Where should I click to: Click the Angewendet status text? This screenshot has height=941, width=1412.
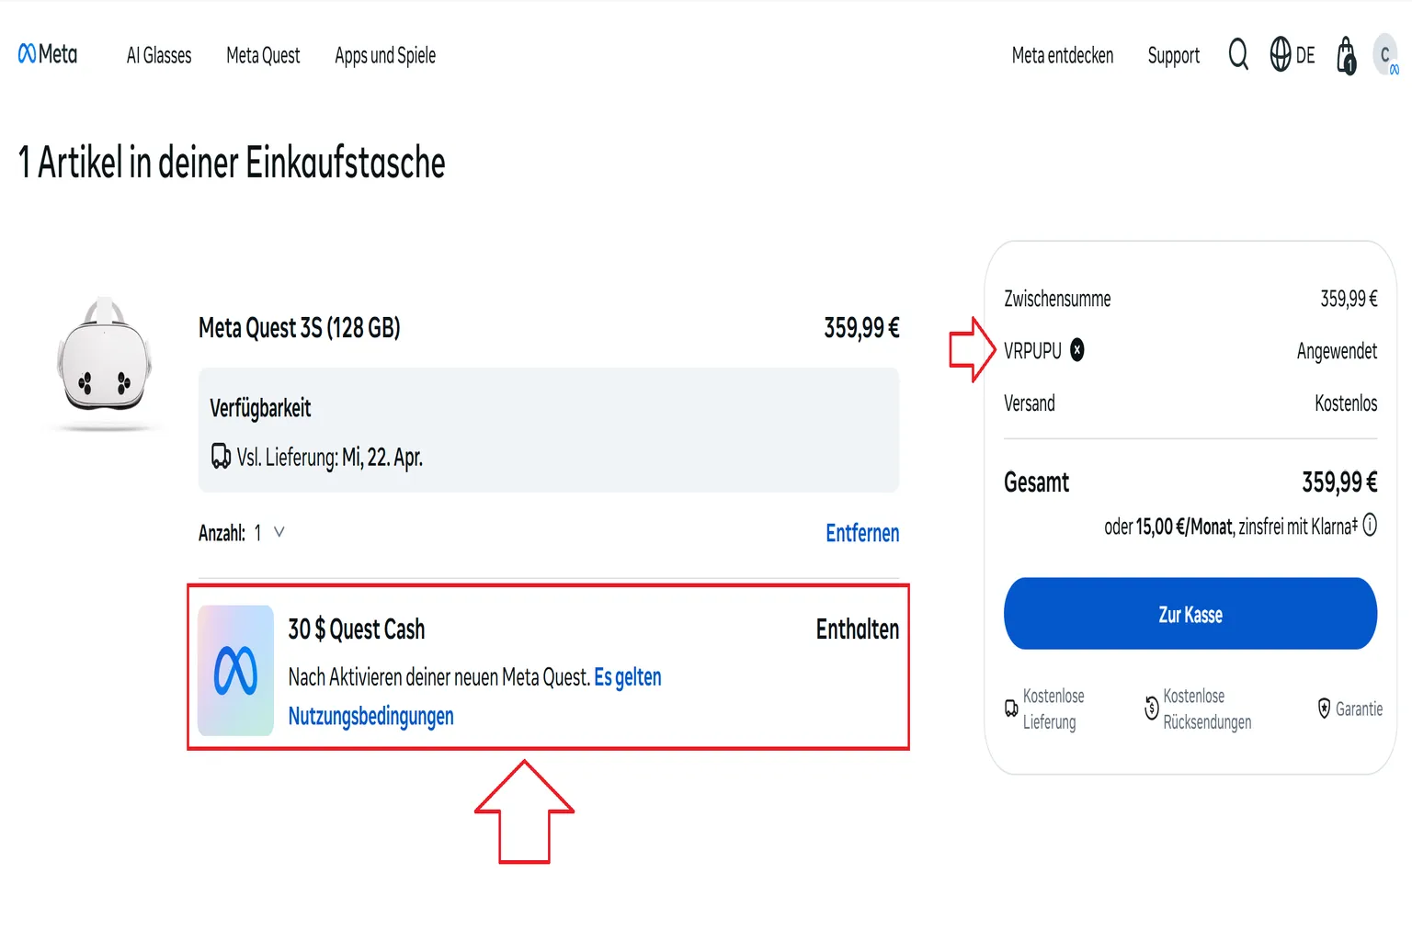point(1337,351)
